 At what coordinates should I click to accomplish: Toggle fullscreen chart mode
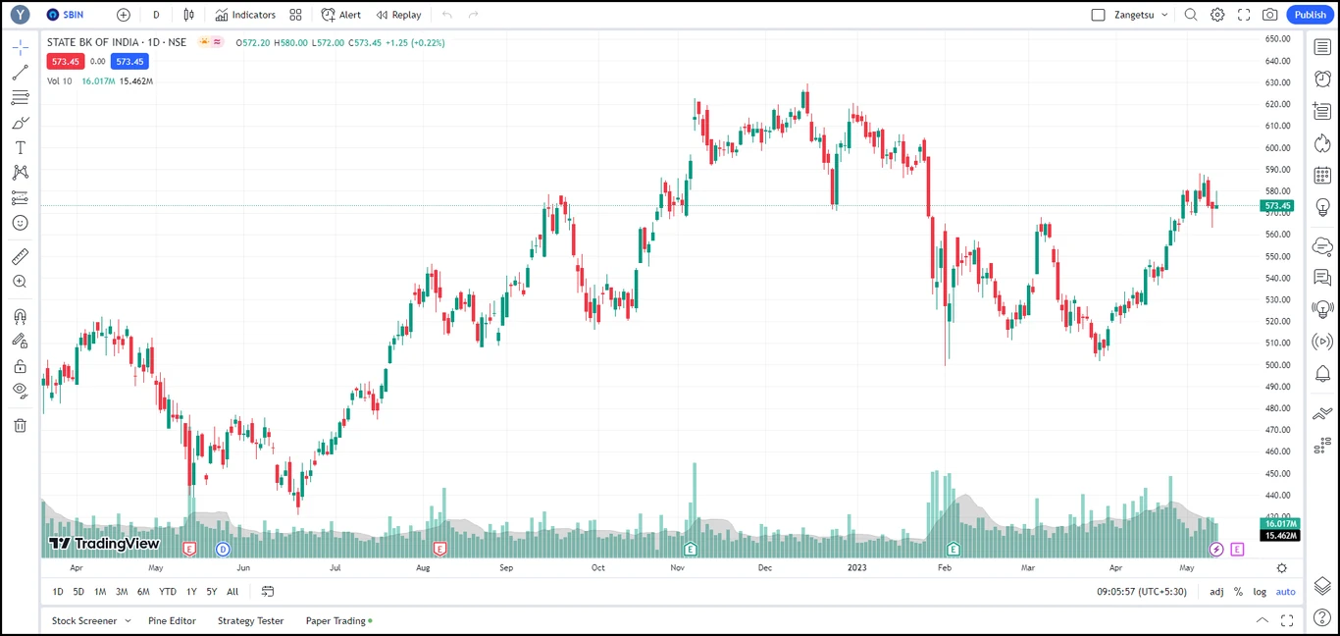click(1244, 15)
